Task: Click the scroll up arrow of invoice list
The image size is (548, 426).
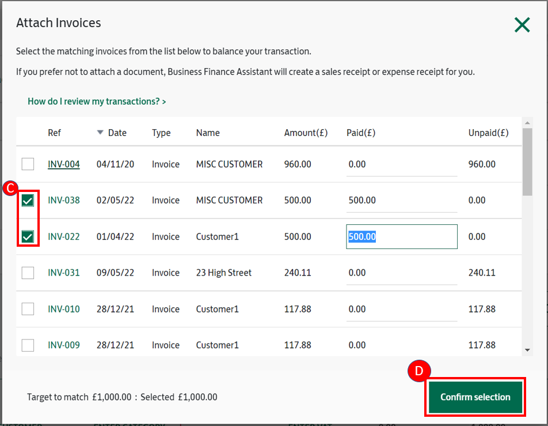Action: coord(527,123)
